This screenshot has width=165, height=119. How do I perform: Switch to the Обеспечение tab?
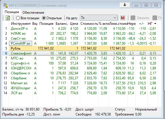[x=33, y=13]
